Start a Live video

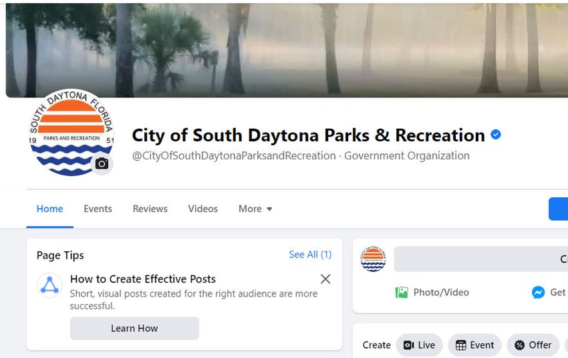420,345
